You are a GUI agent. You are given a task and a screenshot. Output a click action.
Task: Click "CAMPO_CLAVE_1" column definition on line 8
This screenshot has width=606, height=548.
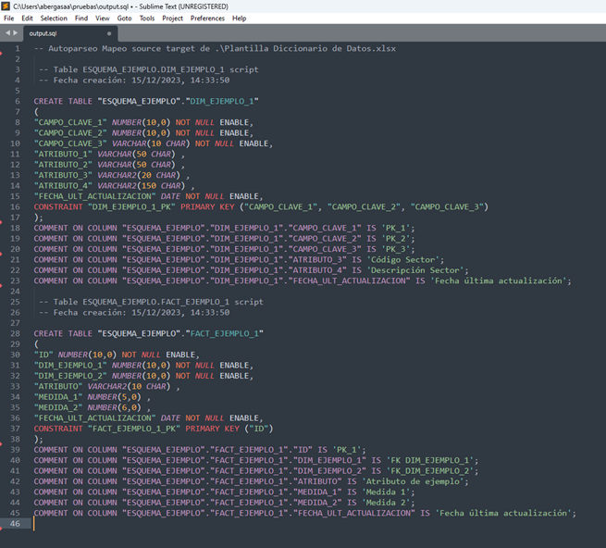143,122
